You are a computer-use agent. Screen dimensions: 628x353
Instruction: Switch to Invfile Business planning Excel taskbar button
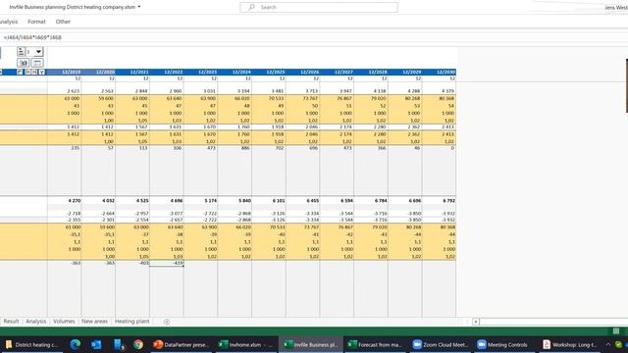tap(310, 344)
